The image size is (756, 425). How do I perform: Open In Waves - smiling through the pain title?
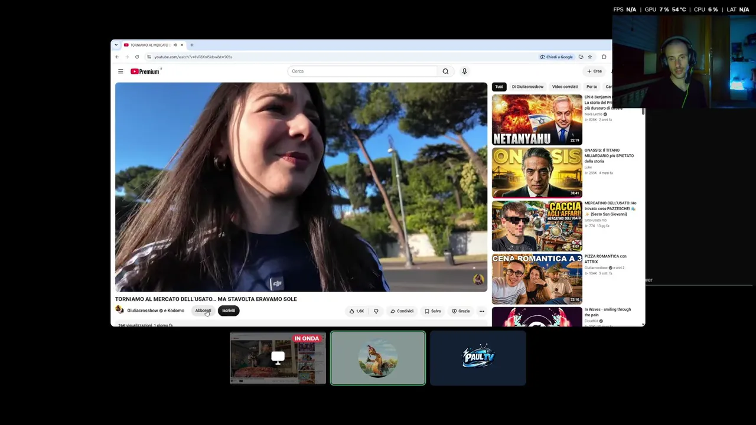tap(608, 312)
